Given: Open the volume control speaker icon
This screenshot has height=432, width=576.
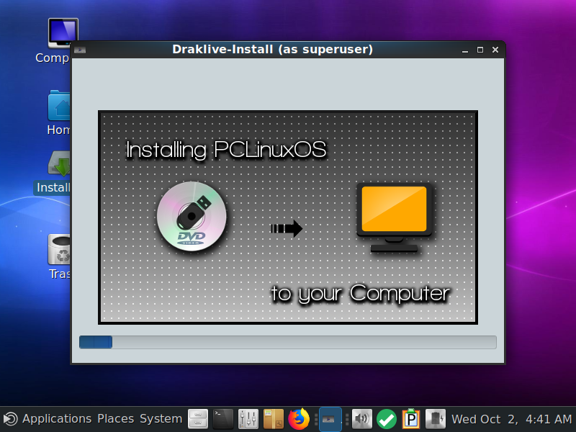Looking at the screenshot, I should [362, 419].
